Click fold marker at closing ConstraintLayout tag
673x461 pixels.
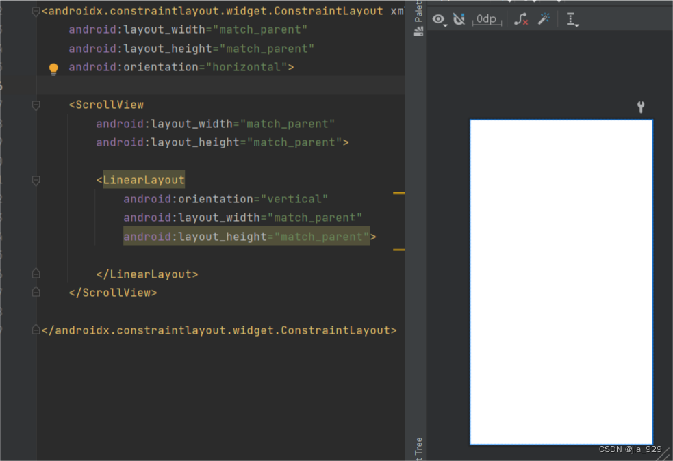(x=36, y=330)
